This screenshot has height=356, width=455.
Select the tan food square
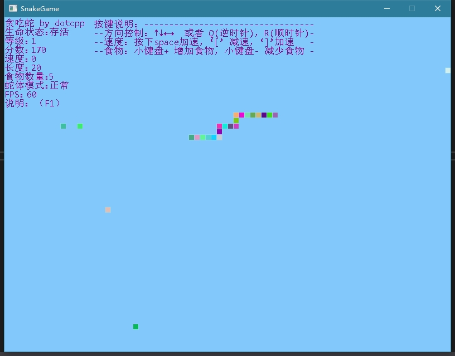point(108,210)
